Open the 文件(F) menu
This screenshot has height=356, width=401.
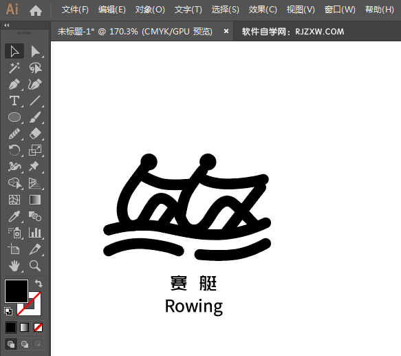tap(75, 10)
